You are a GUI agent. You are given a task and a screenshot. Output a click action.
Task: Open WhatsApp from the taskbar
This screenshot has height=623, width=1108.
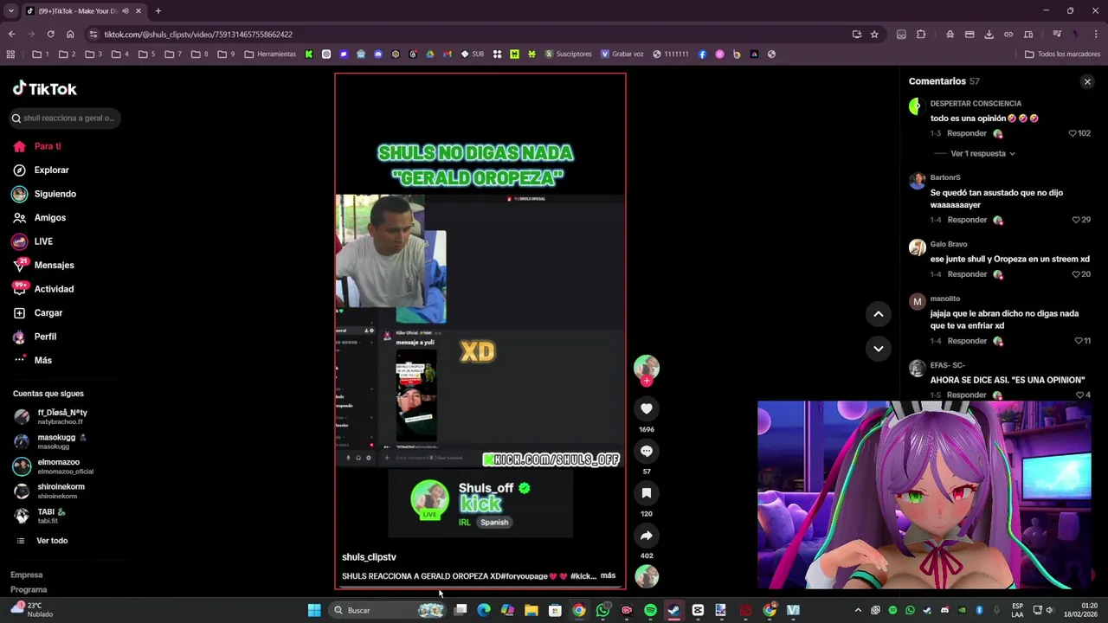coord(602,610)
